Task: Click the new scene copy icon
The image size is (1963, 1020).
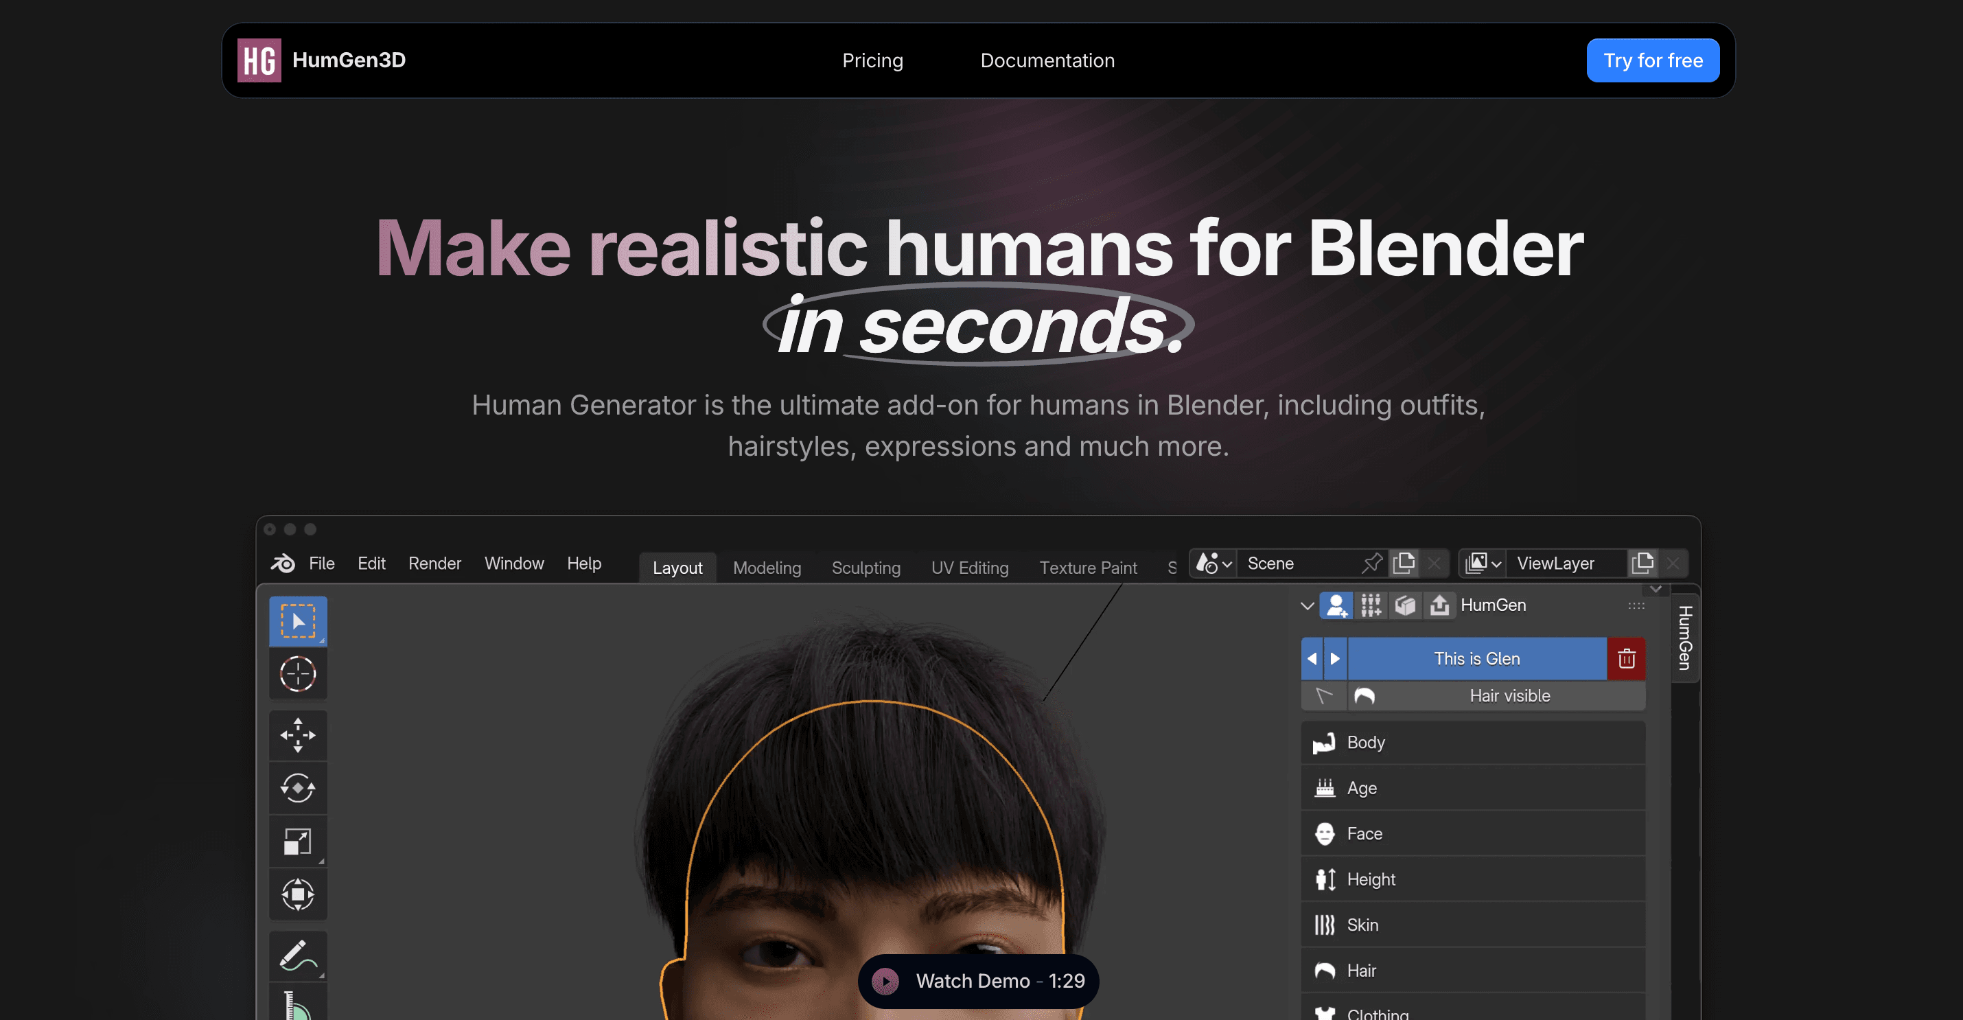Action: coord(1404,564)
